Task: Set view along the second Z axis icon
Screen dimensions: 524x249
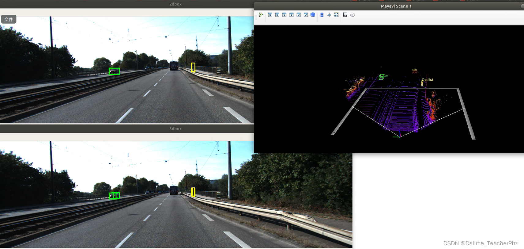Action: (306, 15)
